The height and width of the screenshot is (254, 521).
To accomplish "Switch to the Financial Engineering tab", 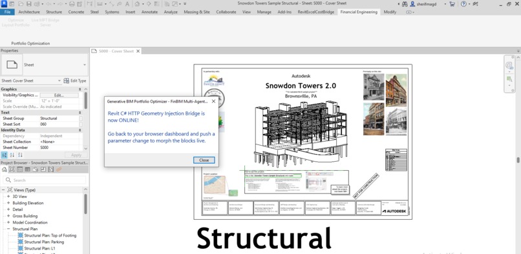I will (x=359, y=12).
